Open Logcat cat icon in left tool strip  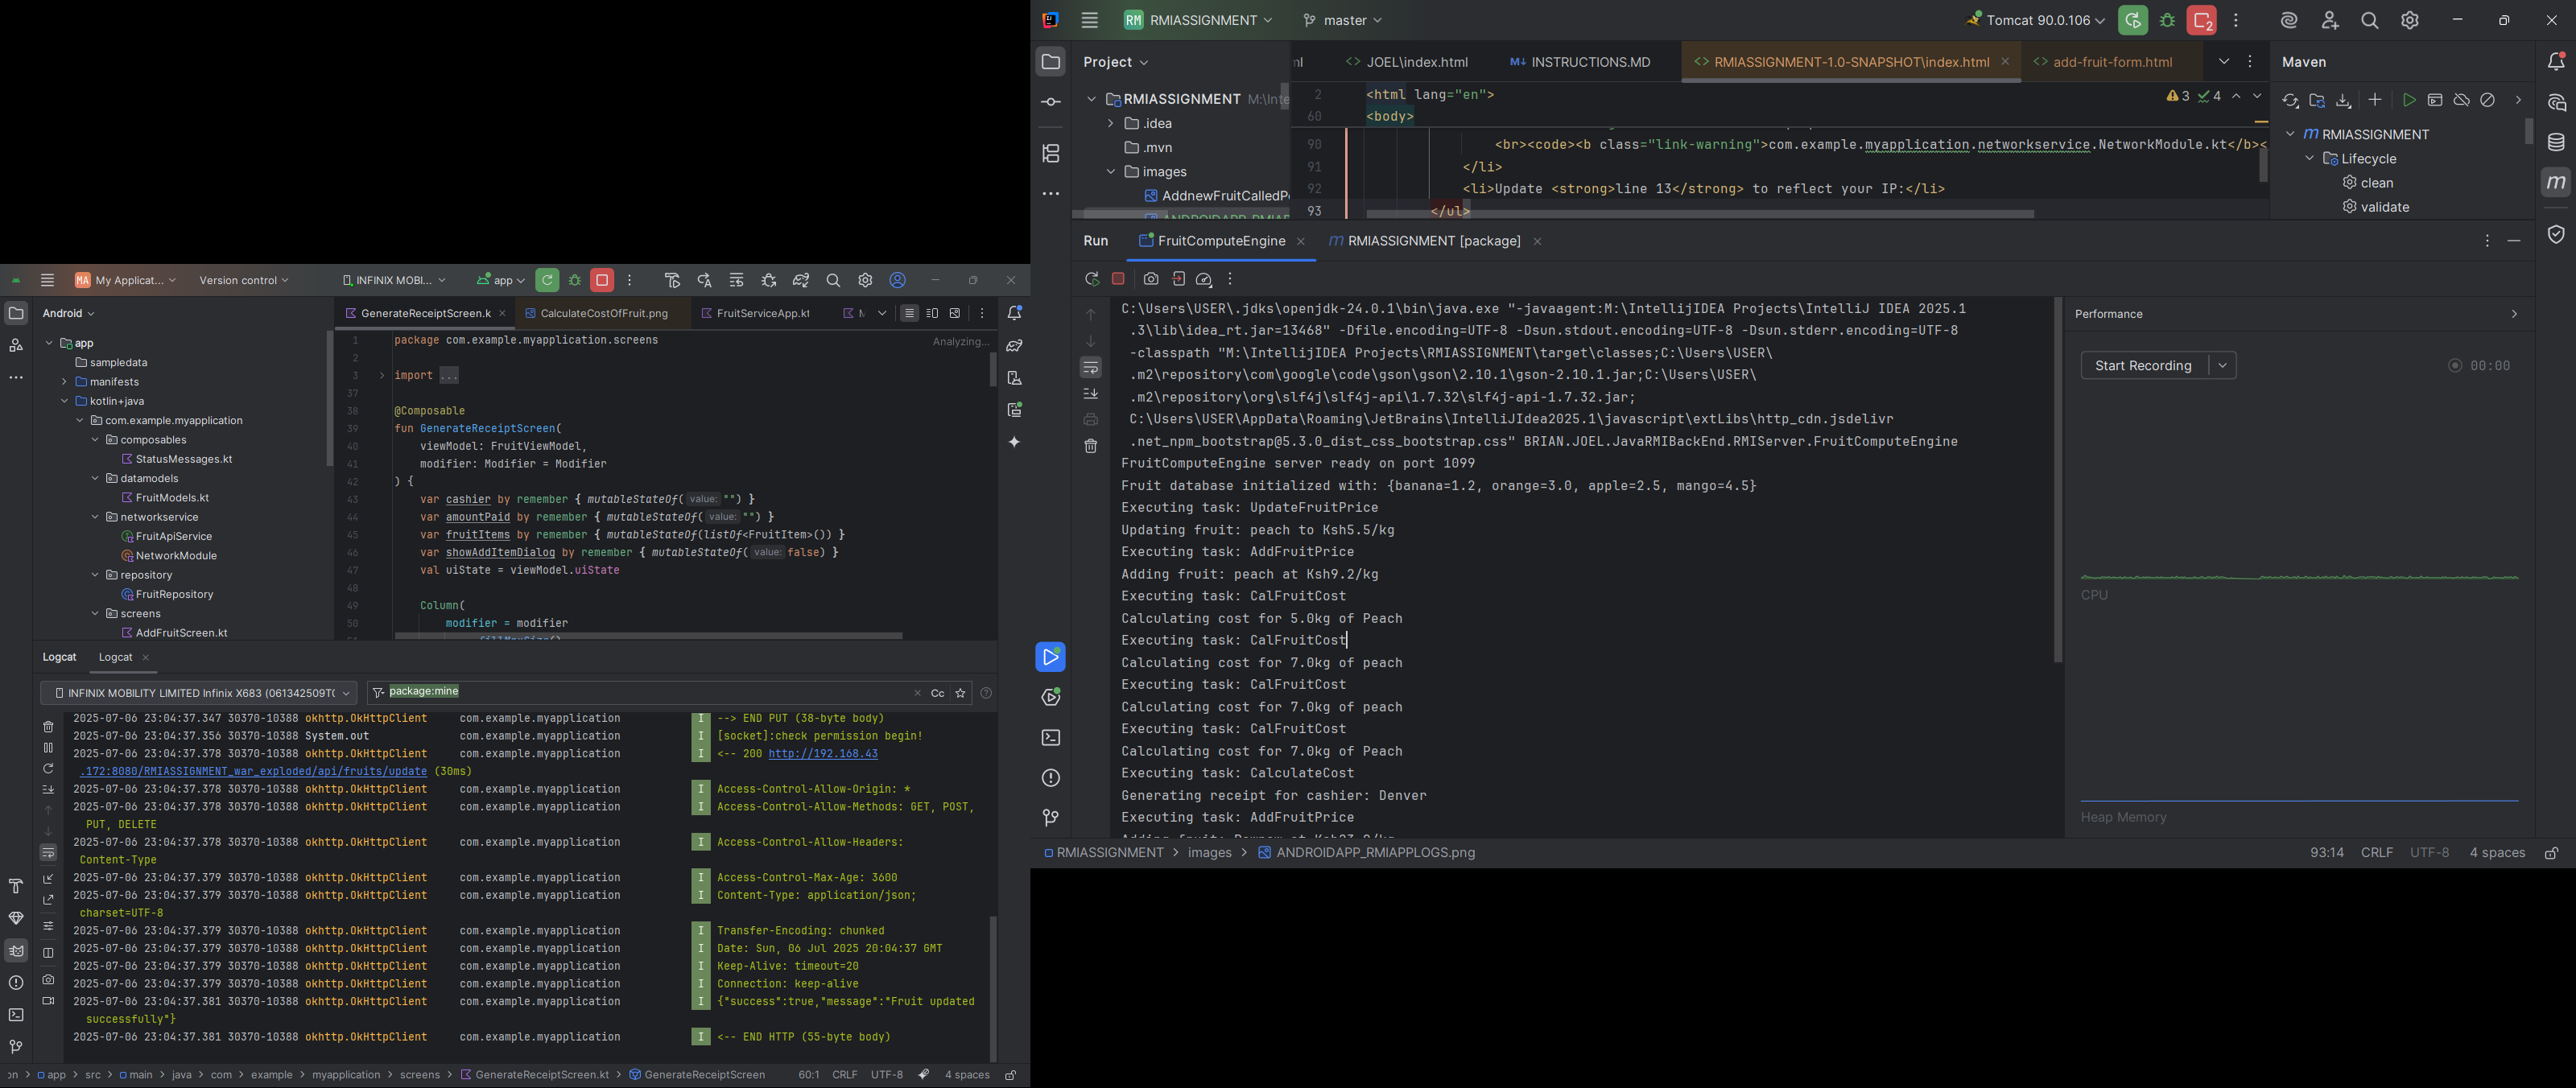(x=16, y=951)
